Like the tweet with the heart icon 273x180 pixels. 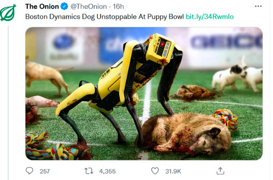pyautogui.click(x=155, y=171)
